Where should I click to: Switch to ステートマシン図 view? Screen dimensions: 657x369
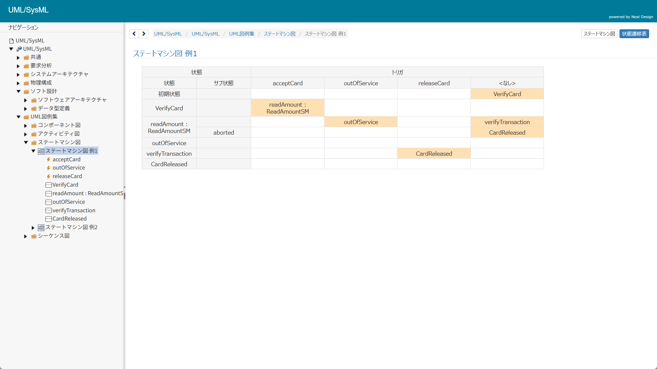click(599, 34)
